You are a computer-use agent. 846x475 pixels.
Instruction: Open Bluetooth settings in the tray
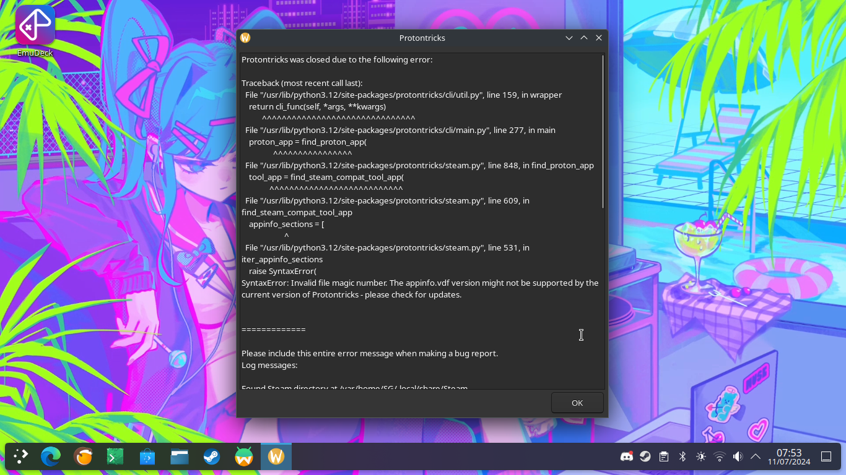click(682, 457)
